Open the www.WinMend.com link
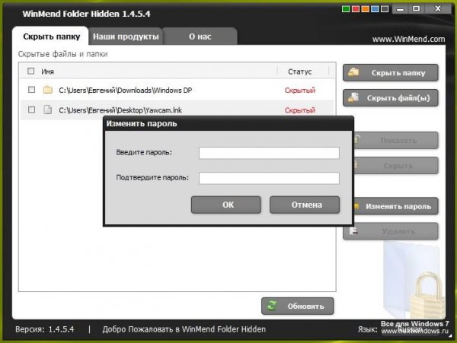Image resolution: width=457 pixels, height=343 pixels. [408, 39]
